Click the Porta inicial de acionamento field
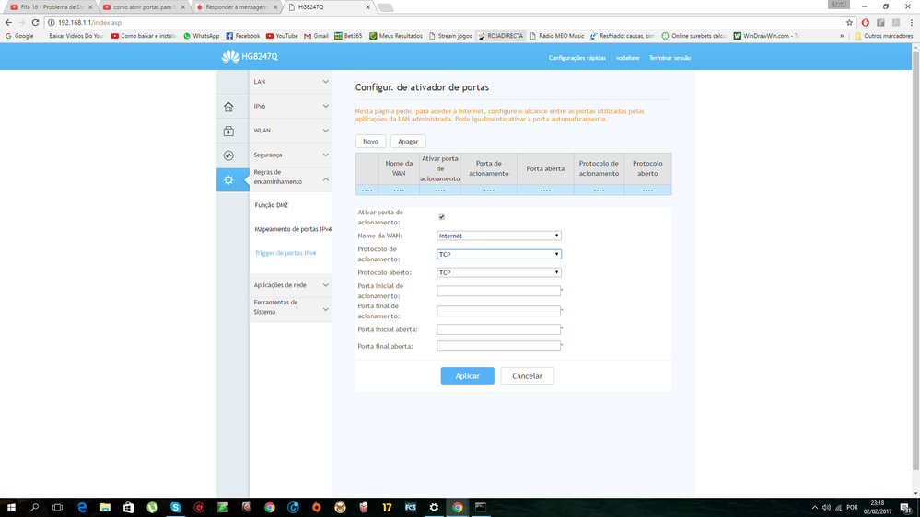920x517 pixels. tap(498, 291)
